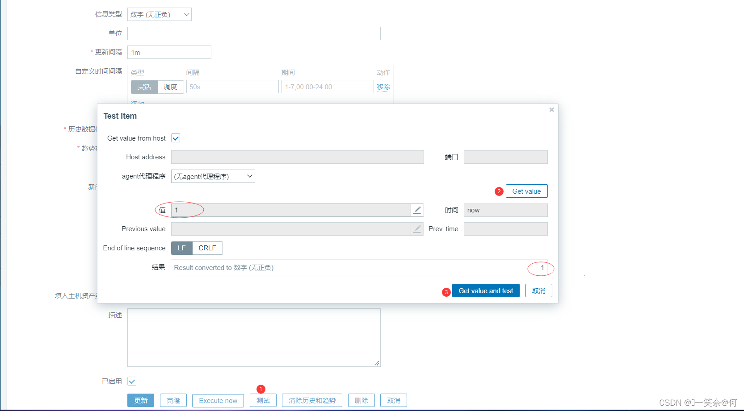Screen dimensions: 744x411
Task: Click the Host address field
Action: [298, 157]
